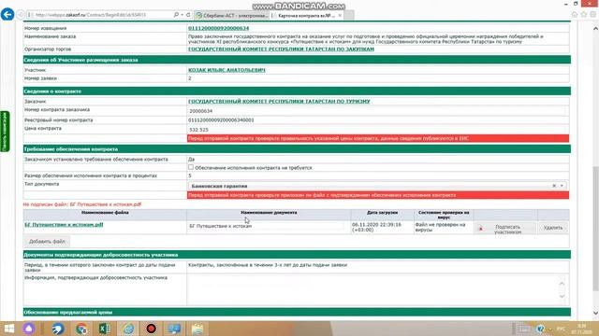Image resolution: width=599 pixels, height=336 pixels.
Task: Tick 'Обеспечение исполнения контракта не требуется' checkbox
Action: (x=191, y=167)
